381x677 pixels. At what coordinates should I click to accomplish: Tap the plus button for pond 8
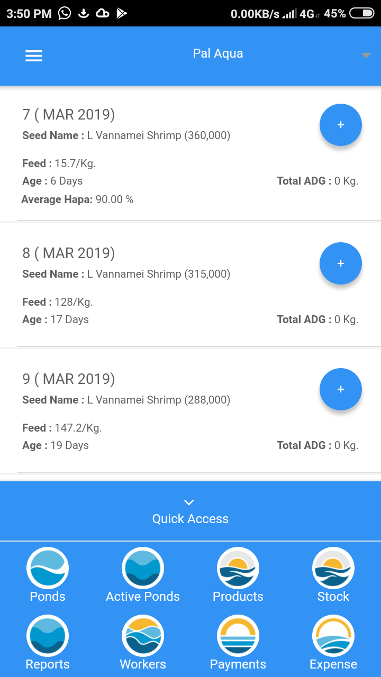click(x=340, y=263)
